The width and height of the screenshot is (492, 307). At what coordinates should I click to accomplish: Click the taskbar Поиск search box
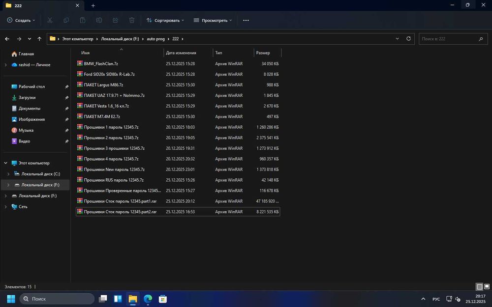pos(57,299)
